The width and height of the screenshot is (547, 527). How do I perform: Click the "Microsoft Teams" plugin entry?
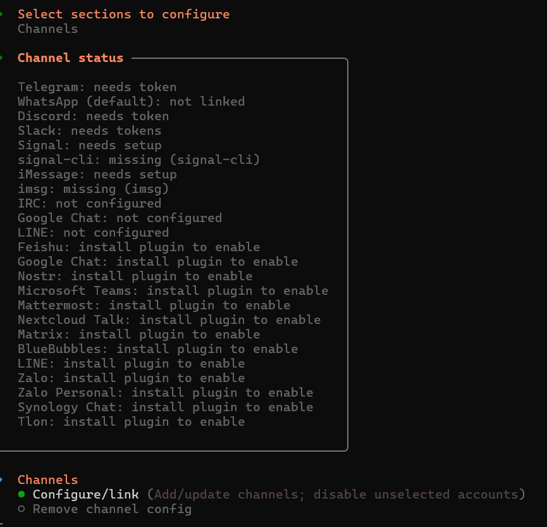coord(173,290)
